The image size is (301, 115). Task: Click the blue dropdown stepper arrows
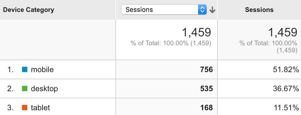(x=202, y=10)
